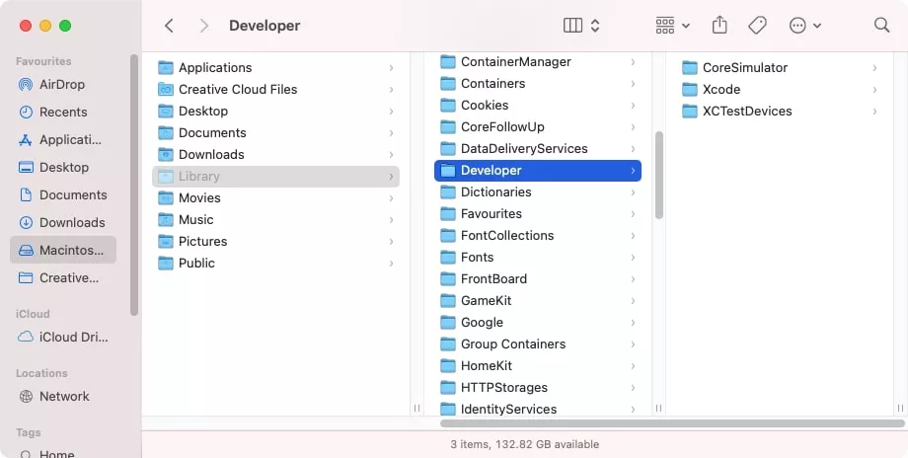Select the XCTestDevices folder

(x=746, y=112)
